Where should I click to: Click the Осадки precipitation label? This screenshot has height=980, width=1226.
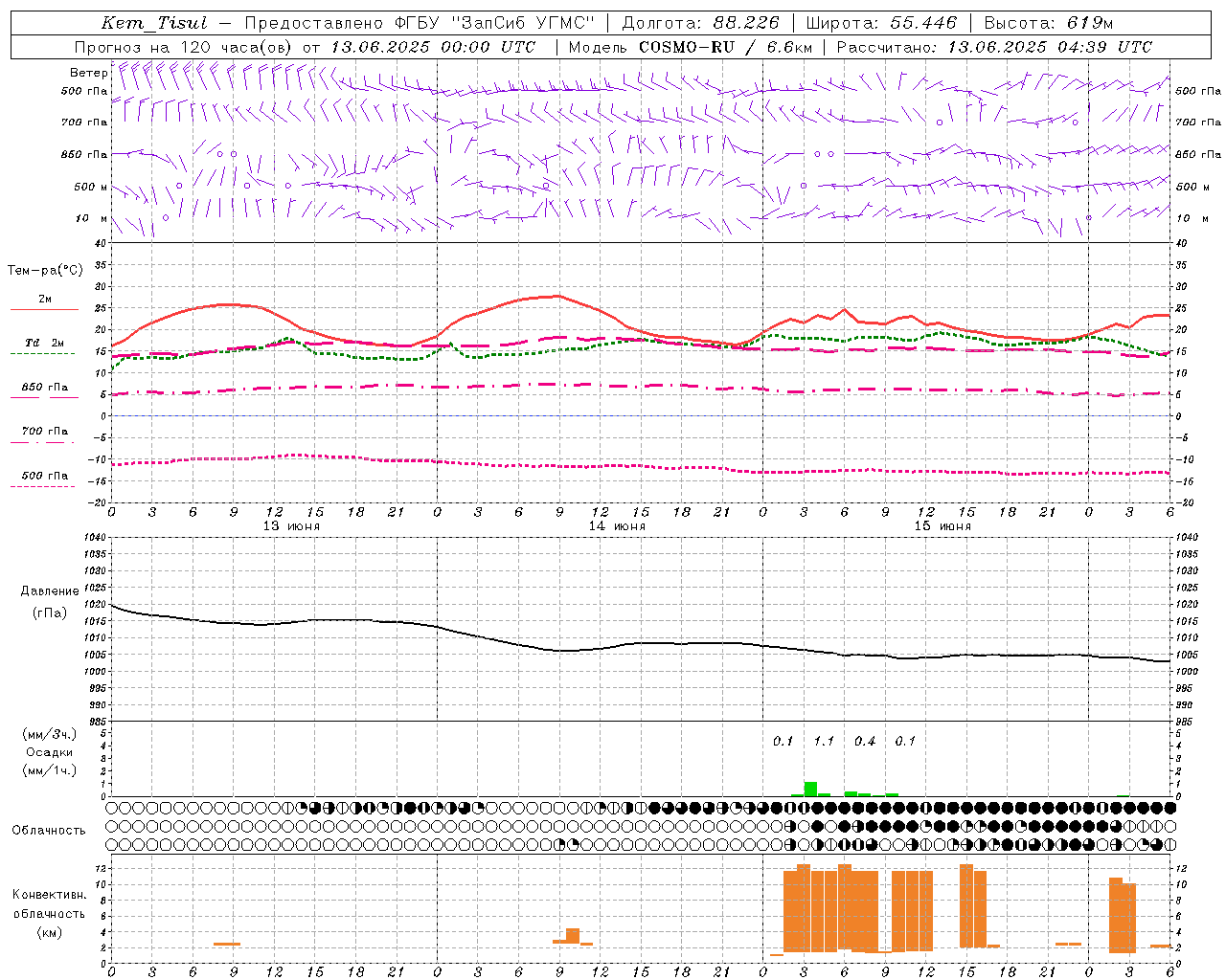pyautogui.click(x=50, y=752)
